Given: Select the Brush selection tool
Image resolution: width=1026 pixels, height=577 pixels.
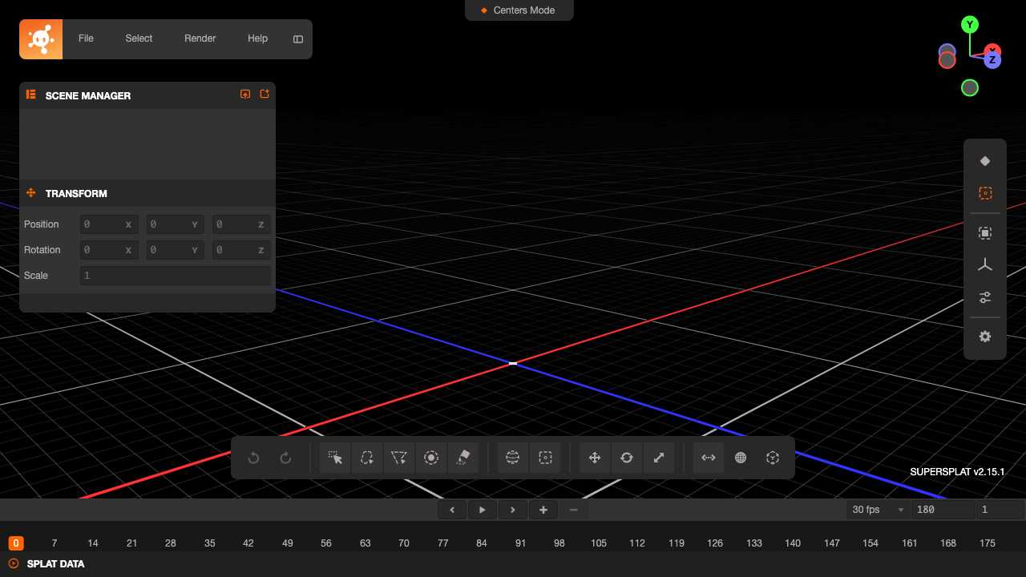Looking at the screenshot, I should [431, 457].
